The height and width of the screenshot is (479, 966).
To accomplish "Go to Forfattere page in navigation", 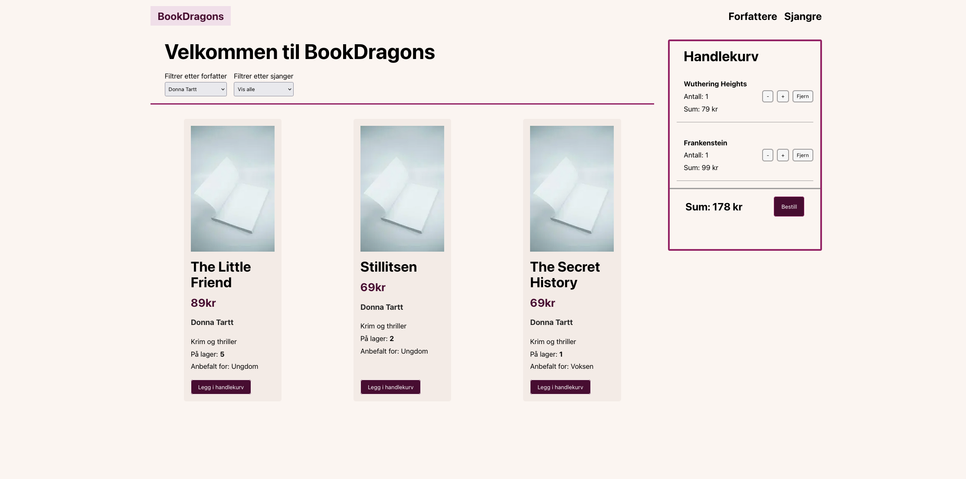I will coord(752,16).
